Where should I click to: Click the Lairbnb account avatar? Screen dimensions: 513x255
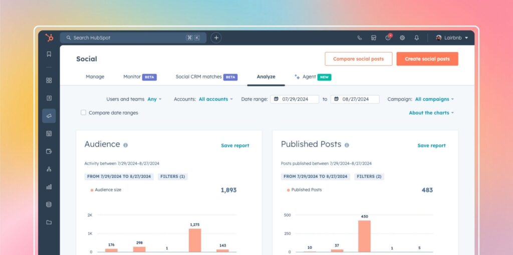(439, 38)
